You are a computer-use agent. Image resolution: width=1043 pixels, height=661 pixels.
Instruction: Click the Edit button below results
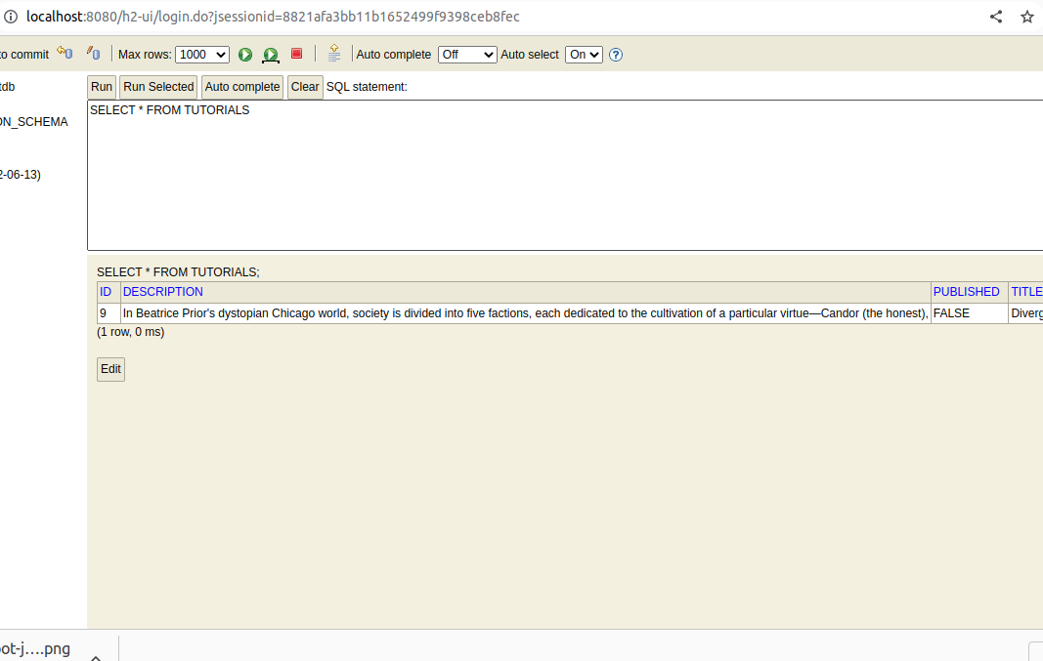point(110,369)
